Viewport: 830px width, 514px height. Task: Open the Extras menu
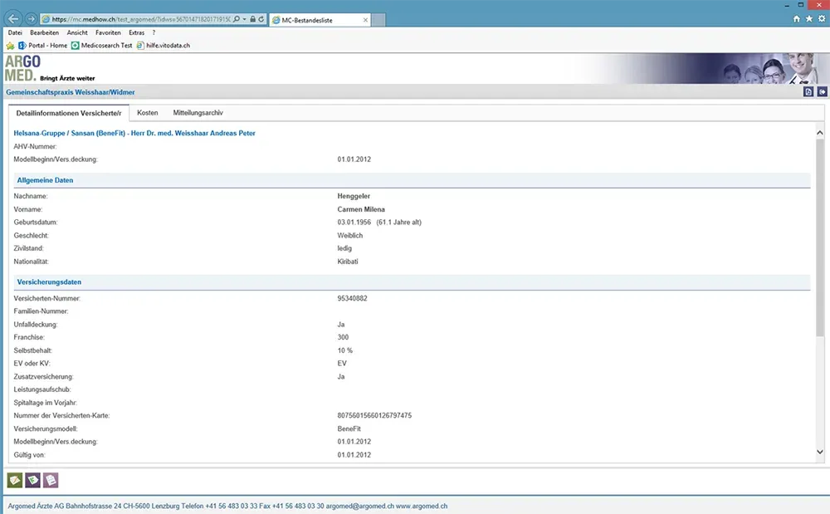pos(137,33)
